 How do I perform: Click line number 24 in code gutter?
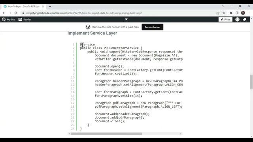coord(73,129)
